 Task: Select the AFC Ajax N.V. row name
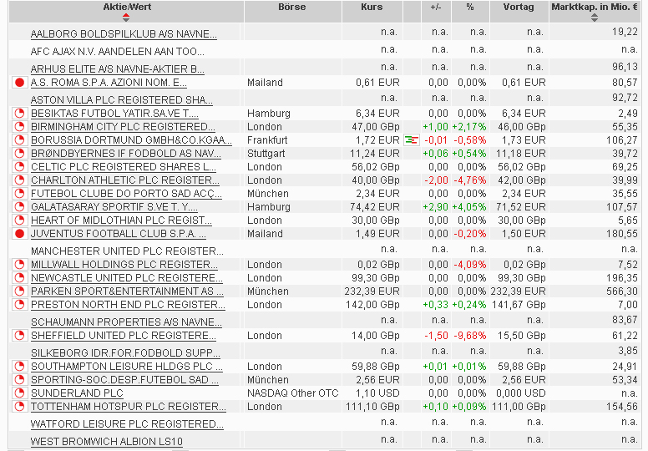click(x=118, y=52)
